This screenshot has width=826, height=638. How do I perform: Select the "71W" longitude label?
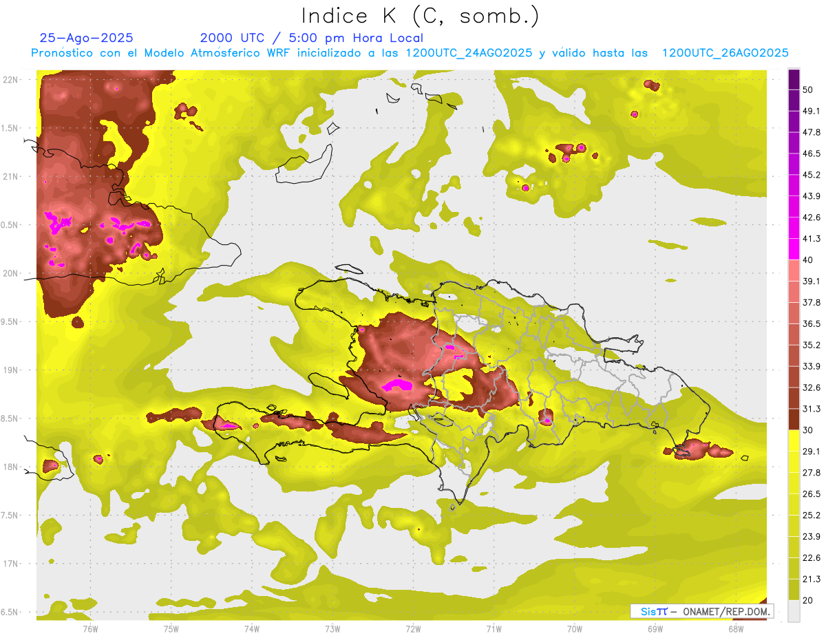coord(494,628)
